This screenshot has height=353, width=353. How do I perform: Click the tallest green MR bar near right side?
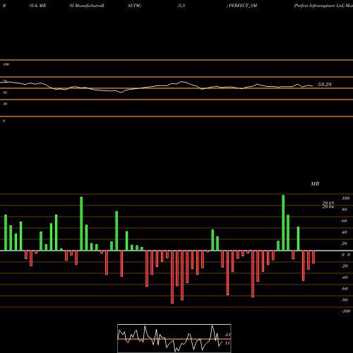click(283, 222)
